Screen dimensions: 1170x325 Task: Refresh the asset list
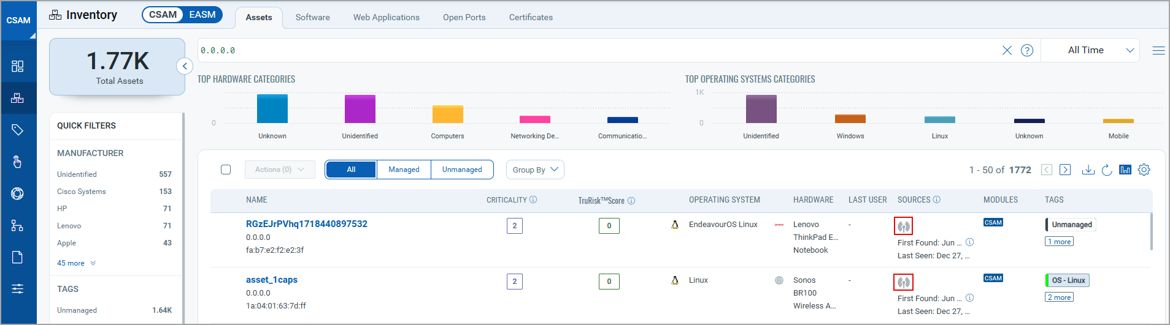coord(1107,170)
